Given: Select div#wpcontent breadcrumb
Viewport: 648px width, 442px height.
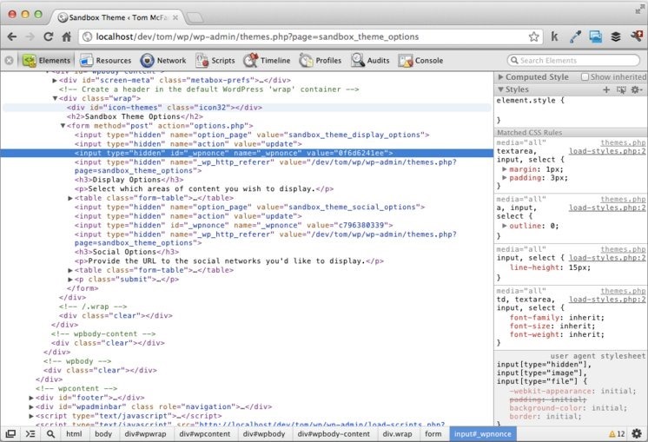Looking at the screenshot, I should coord(205,434).
